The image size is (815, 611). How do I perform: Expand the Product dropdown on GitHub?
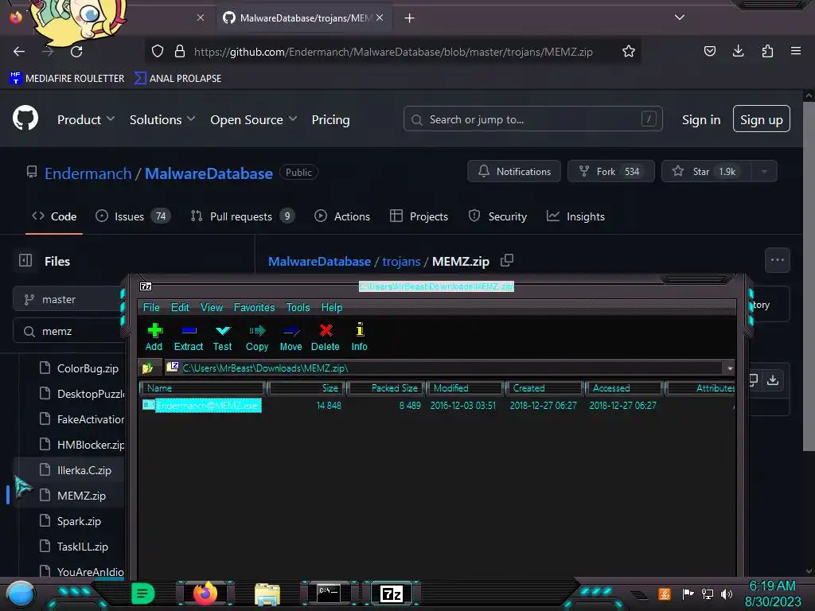[x=86, y=119]
